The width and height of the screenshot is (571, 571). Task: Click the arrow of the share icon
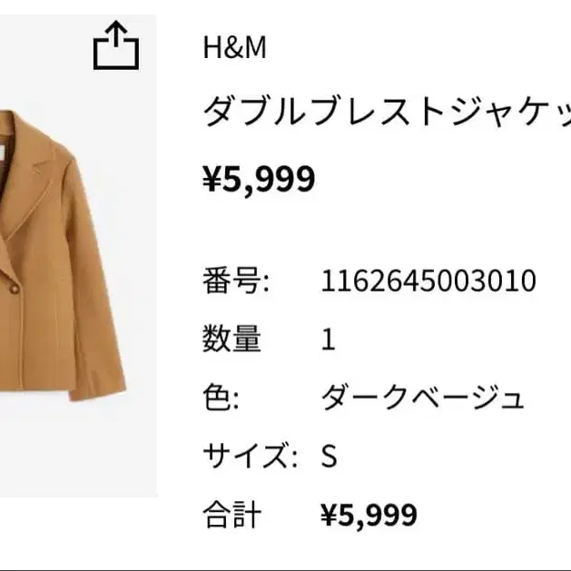pos(116,34)
